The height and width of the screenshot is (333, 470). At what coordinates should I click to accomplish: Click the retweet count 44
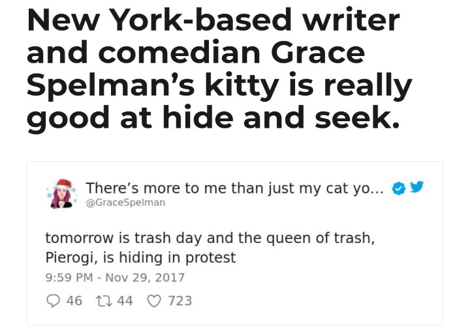click(125, 300)
